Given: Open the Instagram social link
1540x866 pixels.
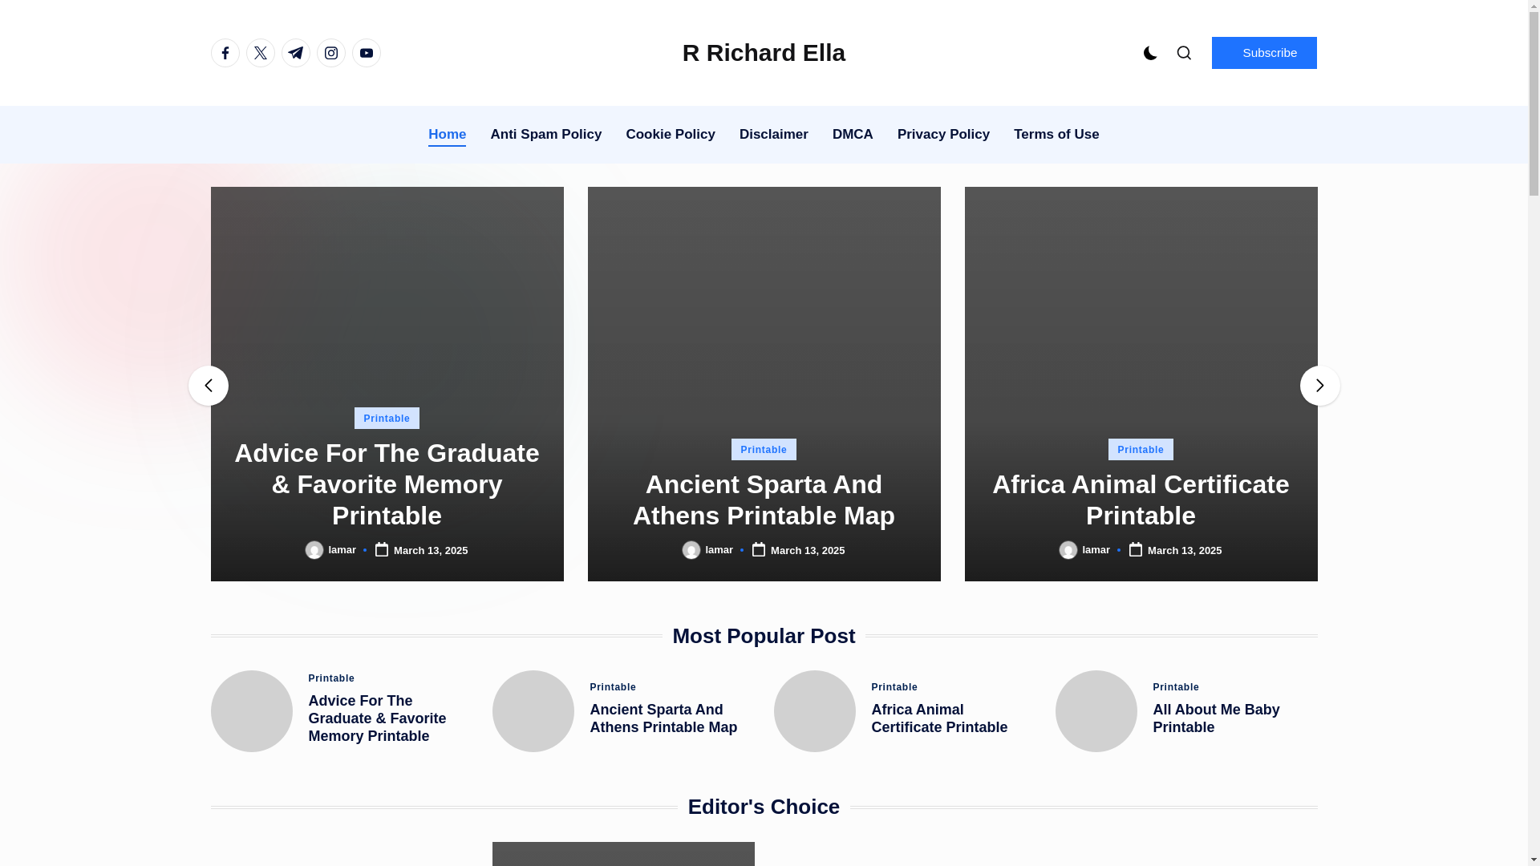Looking at the screenshot, I should (331, 53).
